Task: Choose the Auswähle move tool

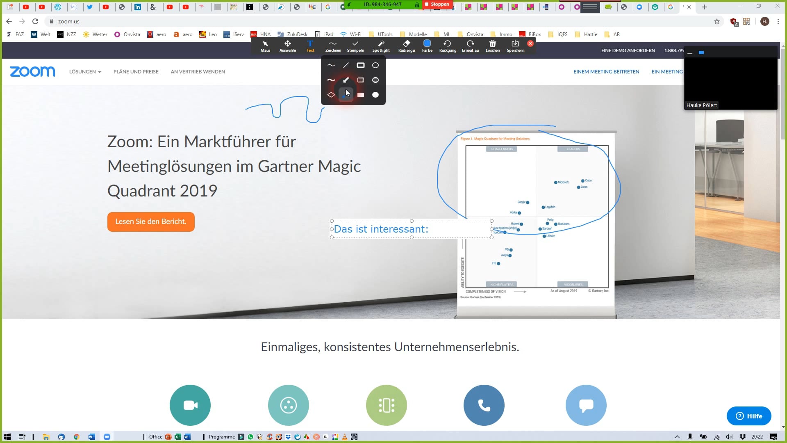Action: click(x=287, y=46)
